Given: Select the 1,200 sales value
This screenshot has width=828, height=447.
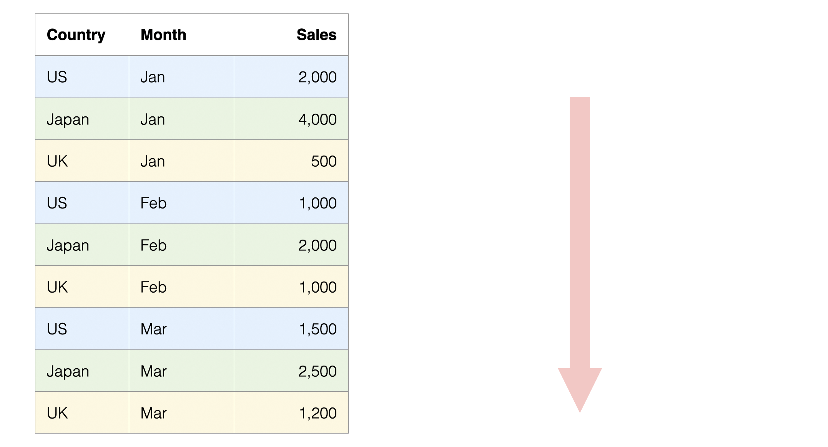Looking at the screenshot, I should point(318,413).
